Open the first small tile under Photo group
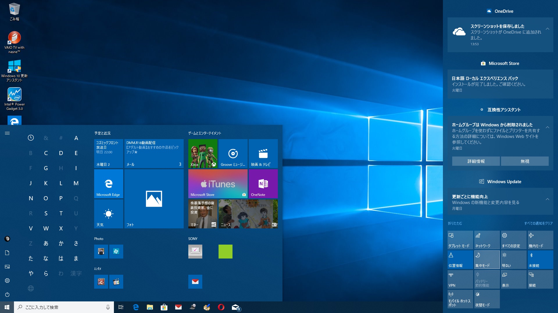This screenshot has width=558, height=313. pyautogui.click(x=101, y=252)
